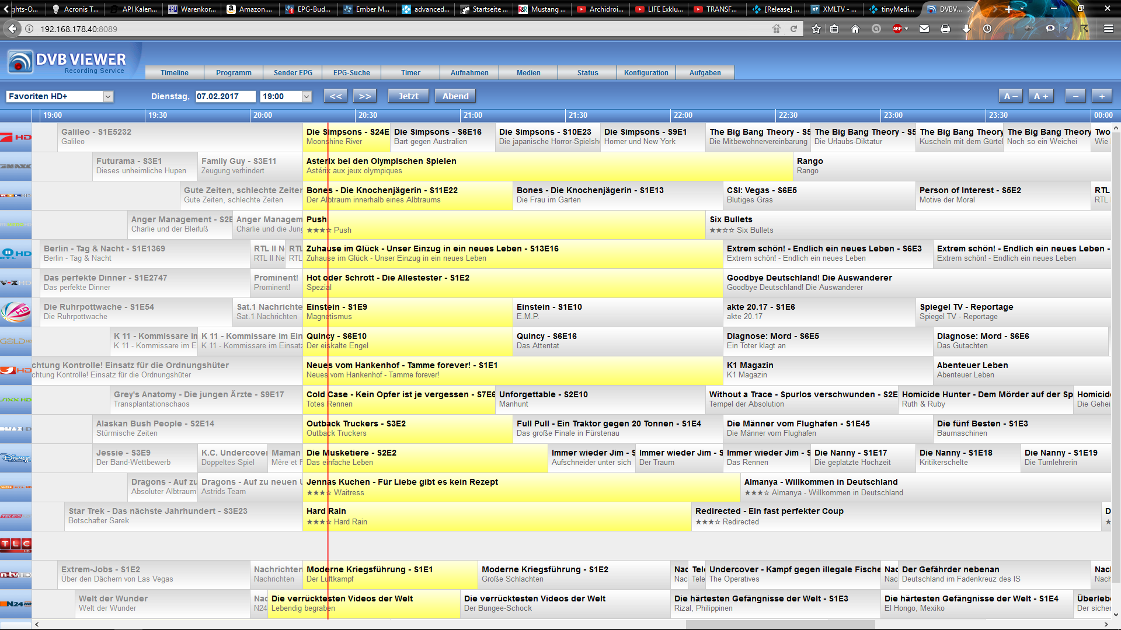
Task: Select CSI: Vegas - S6E5 program
Action: (x=819, y=195)
